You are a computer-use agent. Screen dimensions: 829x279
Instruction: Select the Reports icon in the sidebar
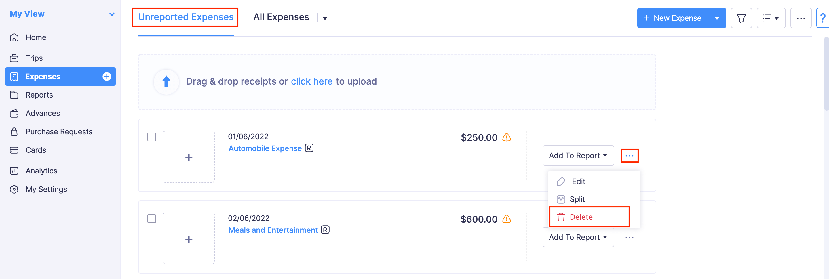(14, 95)
